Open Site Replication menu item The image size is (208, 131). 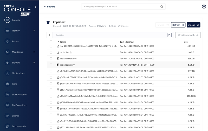point(19,94)
